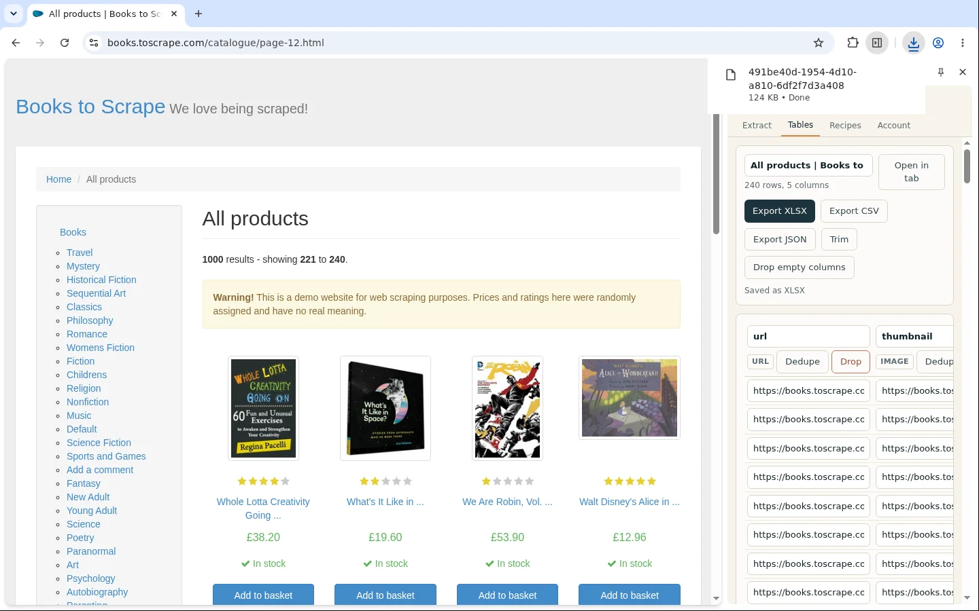The width and height of the screenshot is (979, 611).
Task: Edit the url column name field
Action: (808, 337)
